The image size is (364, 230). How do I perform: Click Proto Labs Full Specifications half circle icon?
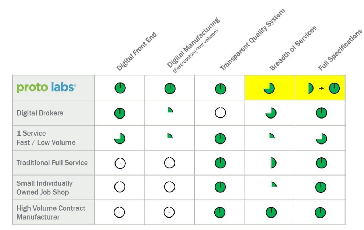click(310, 88)
